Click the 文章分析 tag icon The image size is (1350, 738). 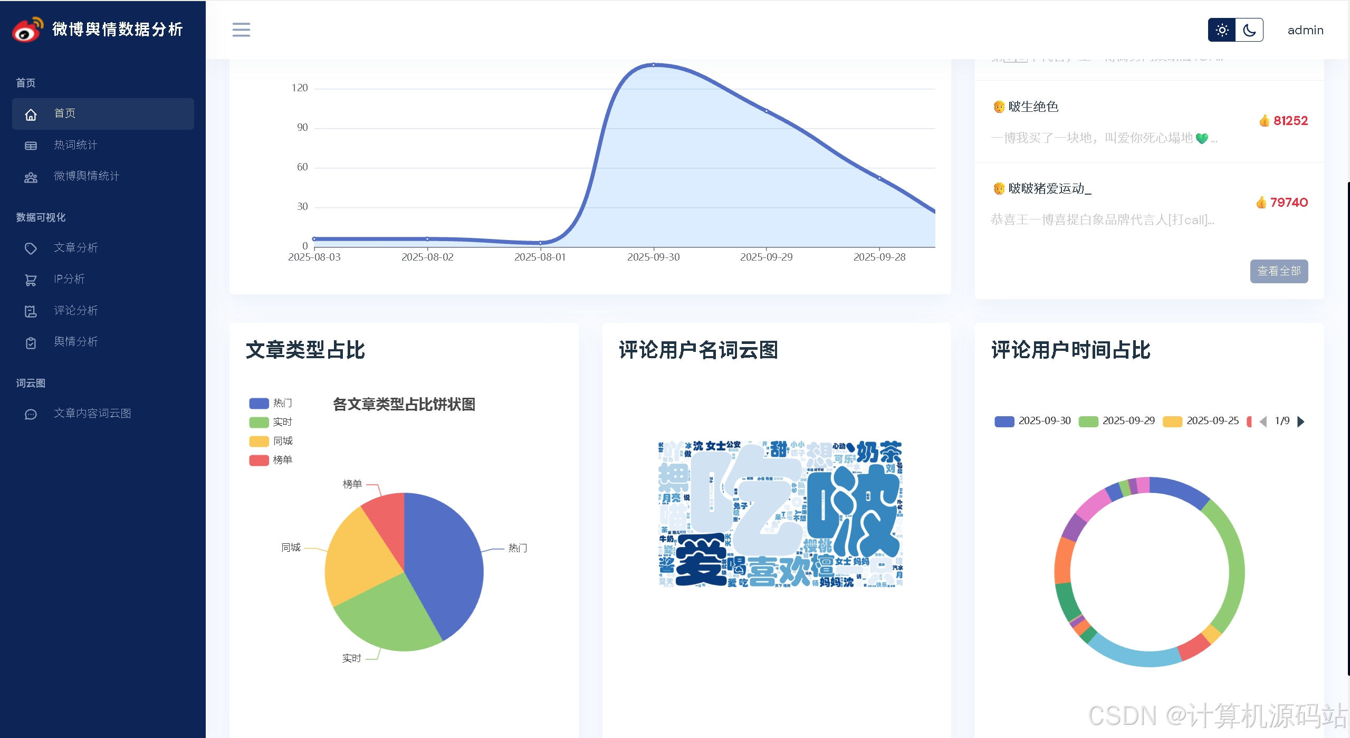[x=31, y=248]
